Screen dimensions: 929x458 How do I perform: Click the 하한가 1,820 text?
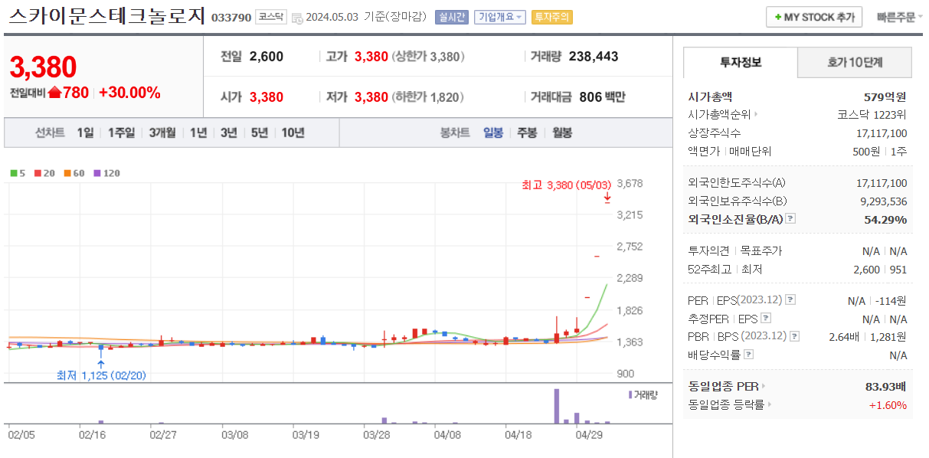pyautogui.click(x=428, y=97)
